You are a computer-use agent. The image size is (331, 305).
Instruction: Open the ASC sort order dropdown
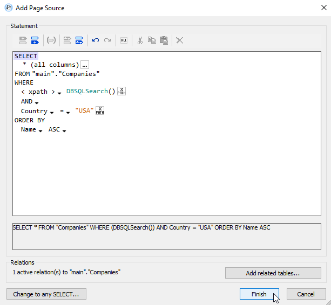point(64,131)
